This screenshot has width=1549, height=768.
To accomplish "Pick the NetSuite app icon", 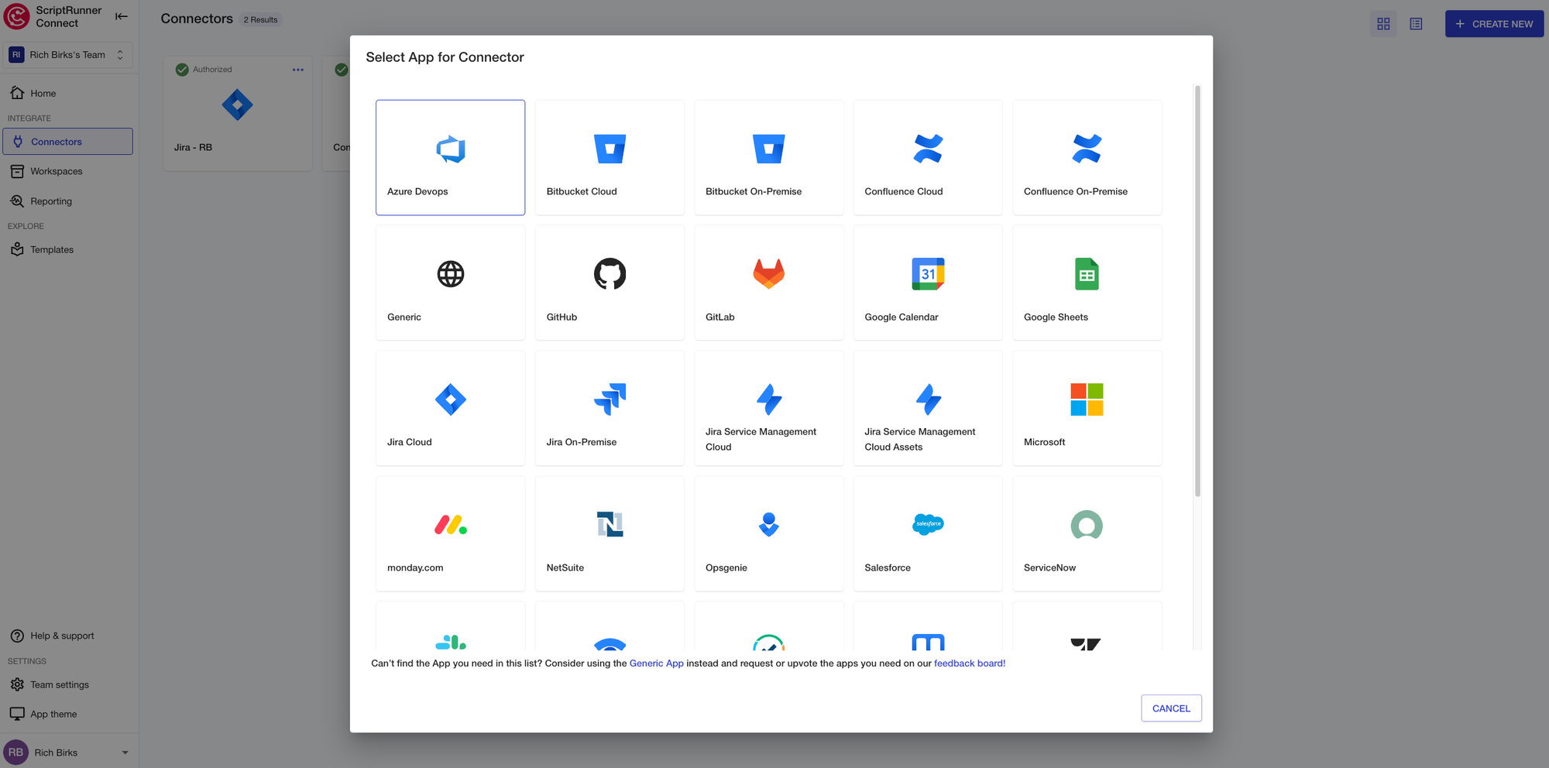I will click(x=610, y=525).
